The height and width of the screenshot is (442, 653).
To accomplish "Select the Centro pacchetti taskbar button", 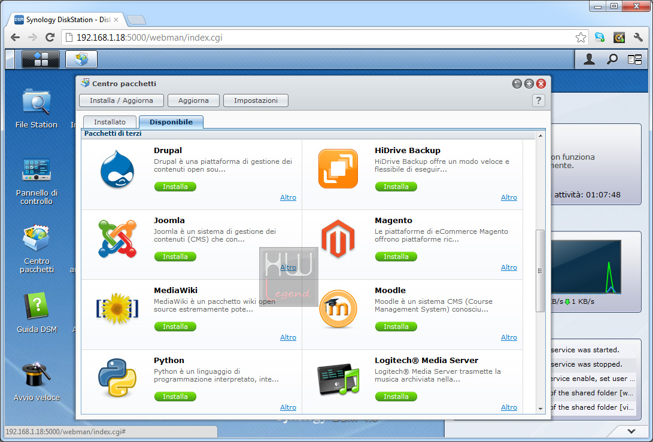I will (81, 59).
